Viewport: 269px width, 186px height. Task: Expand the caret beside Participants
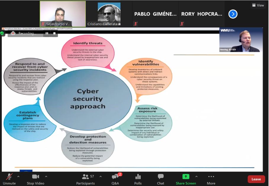coord(100,177)
